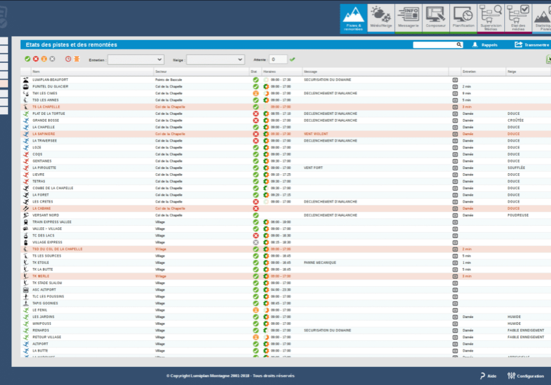This screenshot has height=385, width=551.
Task: Confirm Attente value with green checkmark
Action: pos(293,59)
